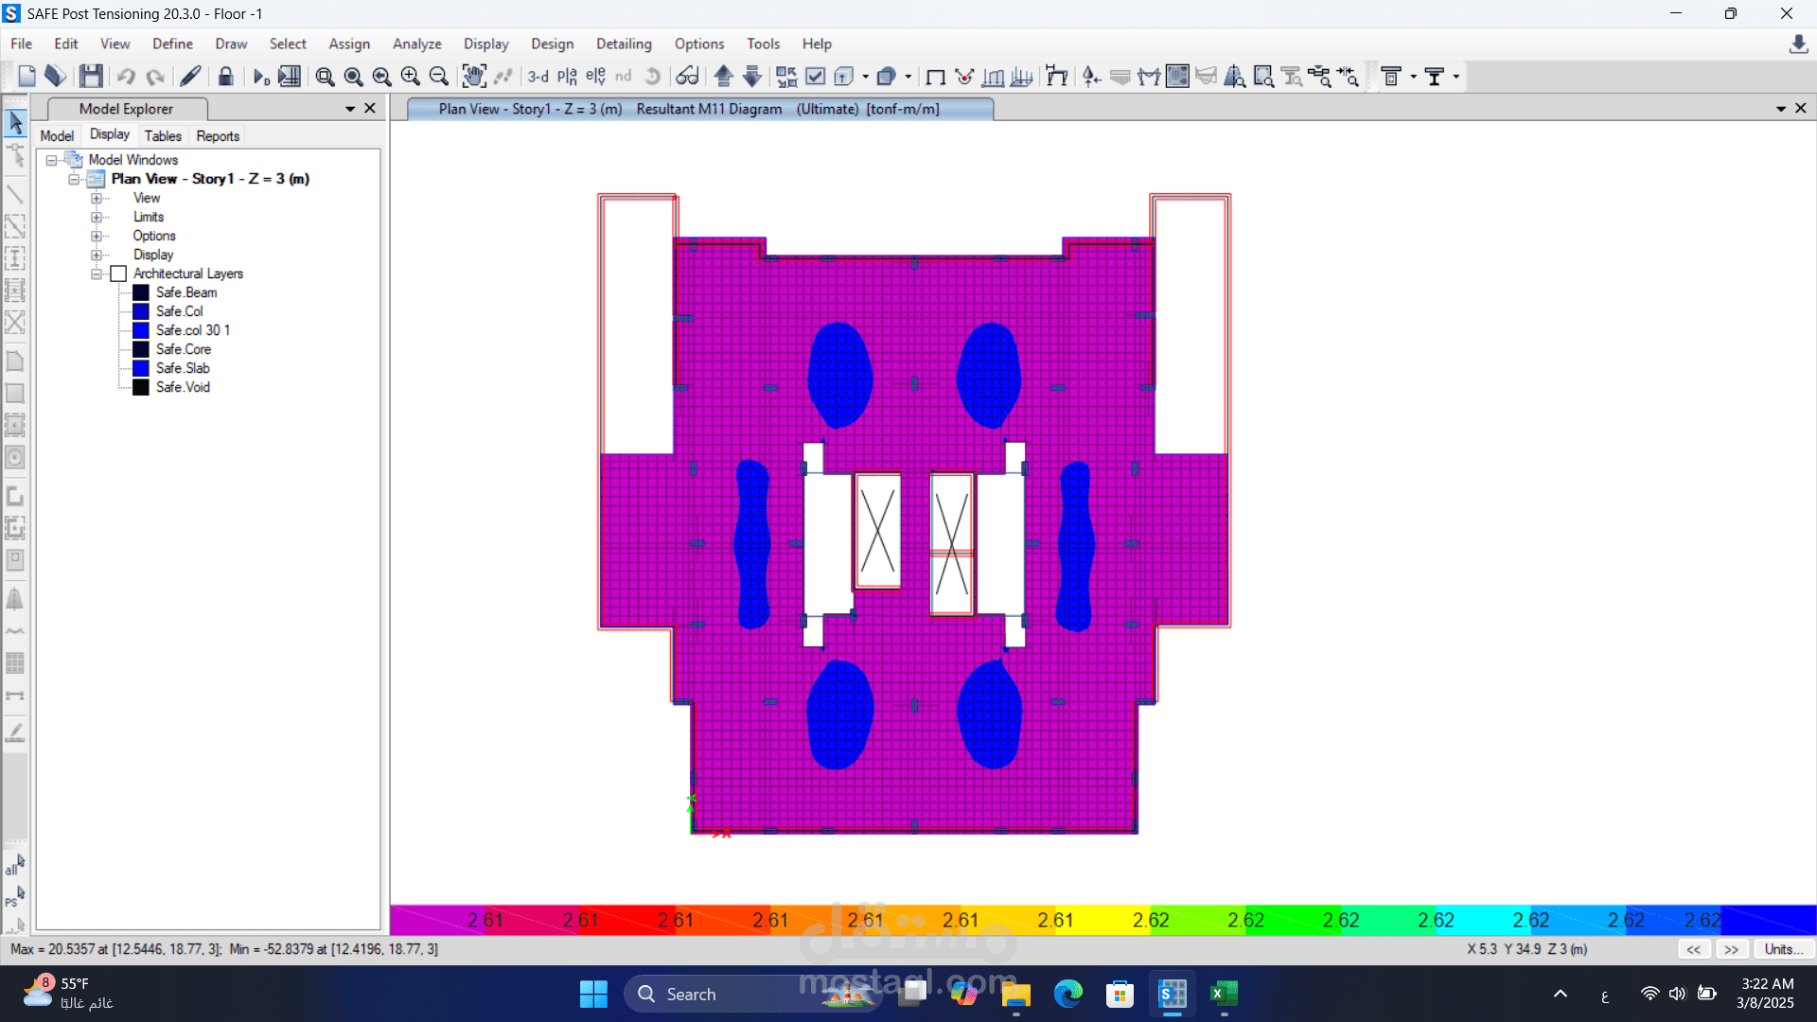Select the Safe.Slab layer item
Viewport: 1817px width, 1022px height.
click(x=183, y=368)
